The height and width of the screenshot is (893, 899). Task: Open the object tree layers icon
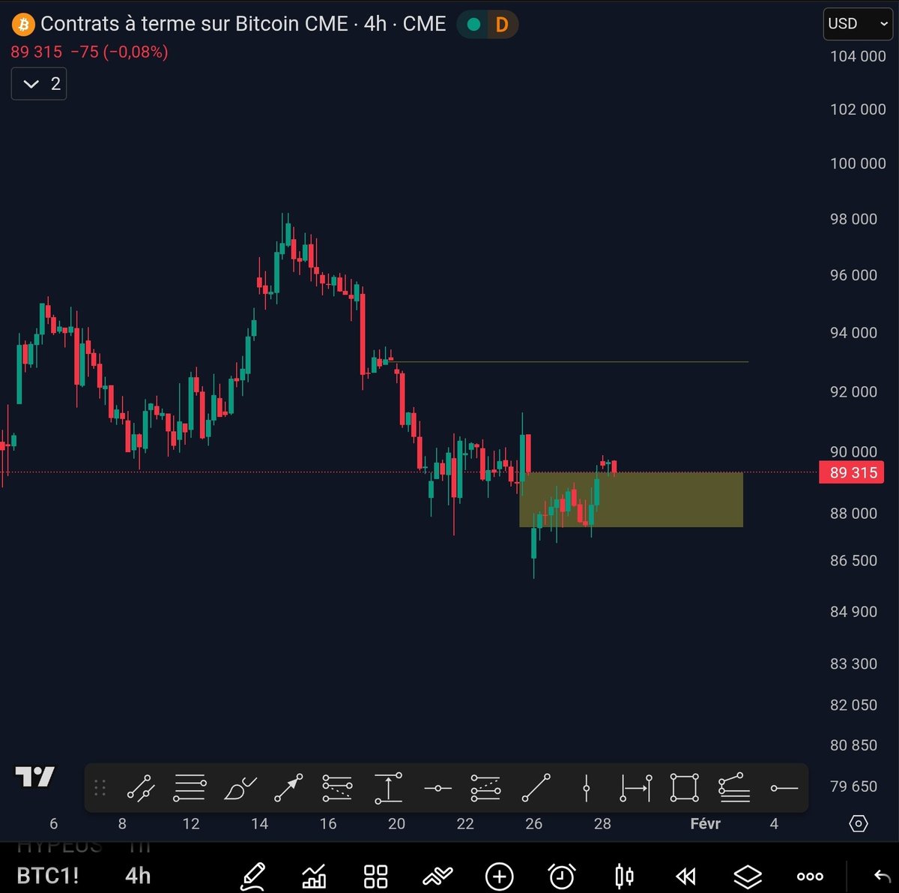pos(748,876)
